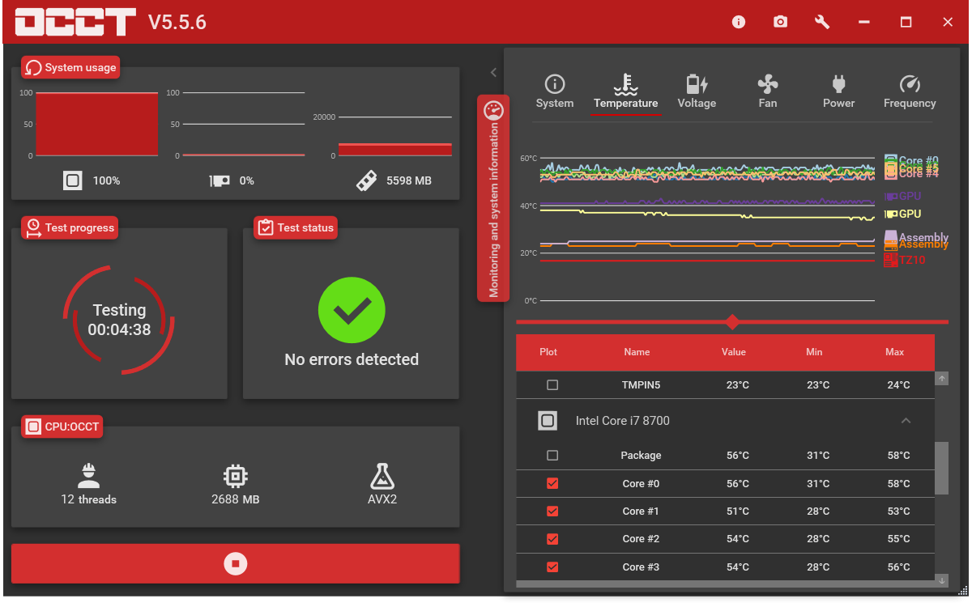Open the Frequency monitoring tab

(910, 91)
